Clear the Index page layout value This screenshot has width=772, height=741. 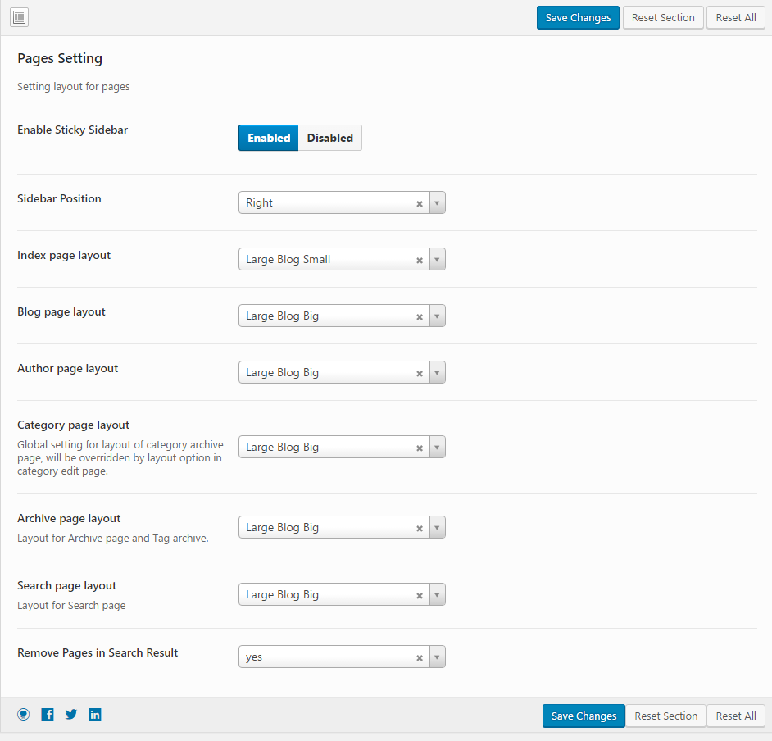coord(420,260)
